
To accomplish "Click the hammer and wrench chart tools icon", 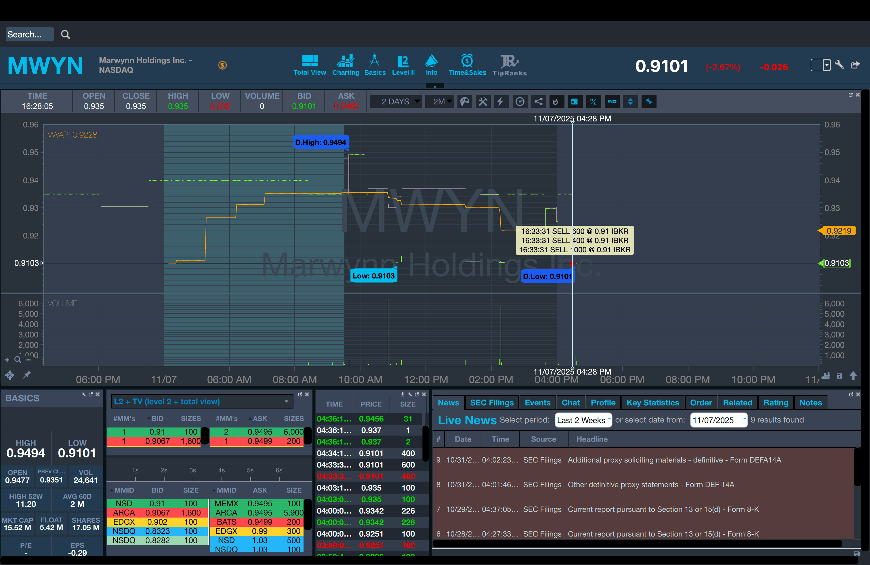I will pos(483,102).
